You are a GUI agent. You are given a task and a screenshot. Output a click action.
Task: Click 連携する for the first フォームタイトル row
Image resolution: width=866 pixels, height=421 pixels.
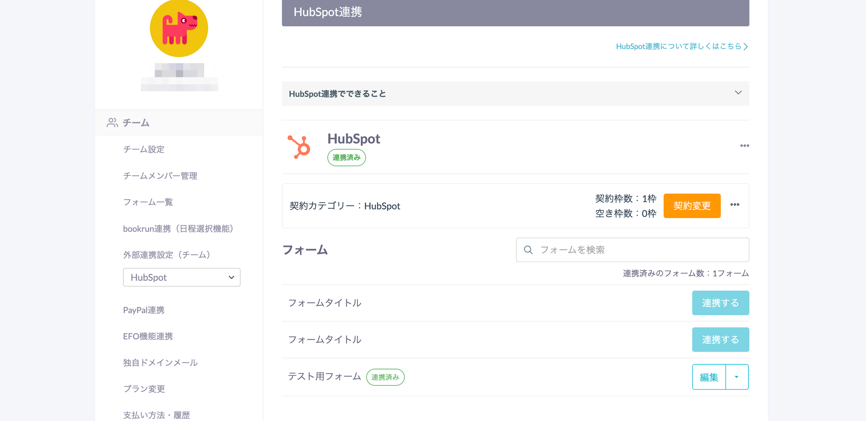tap(721, 303)
